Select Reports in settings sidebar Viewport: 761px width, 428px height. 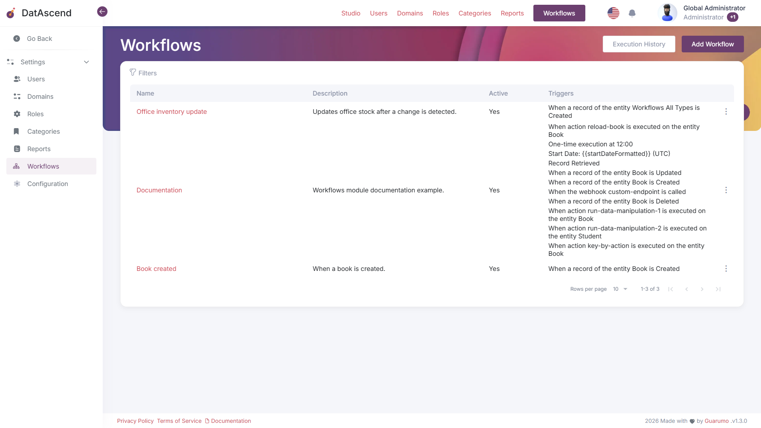pyautogui.click(x=39, y=149)
